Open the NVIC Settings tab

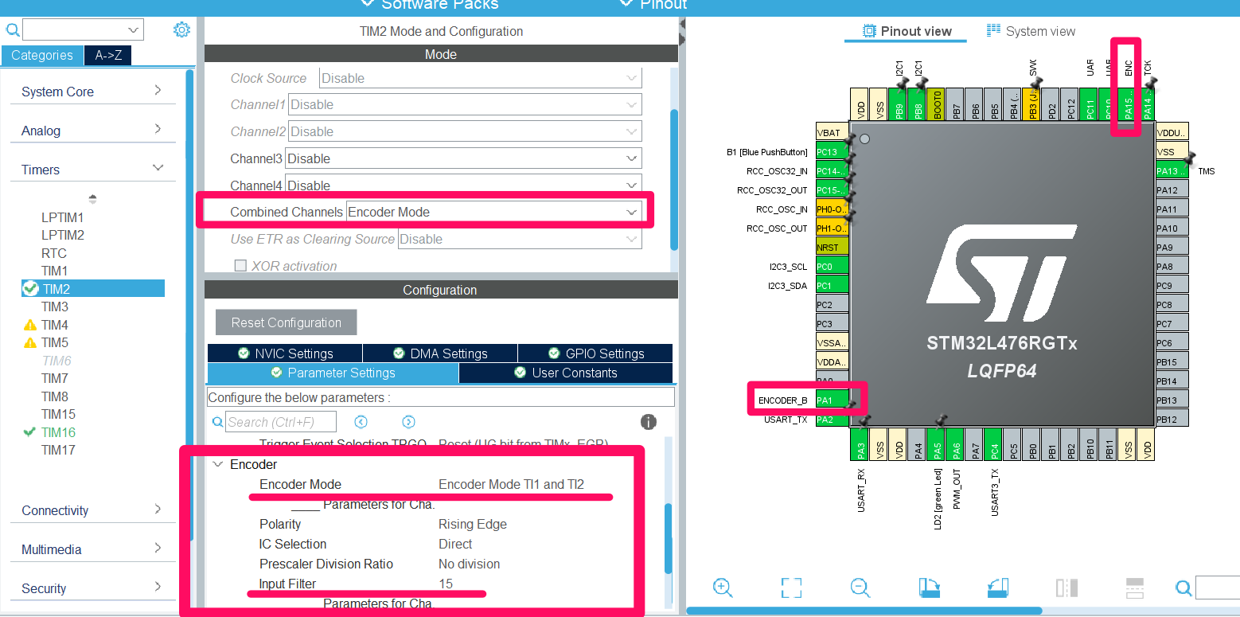pos(285,353)
